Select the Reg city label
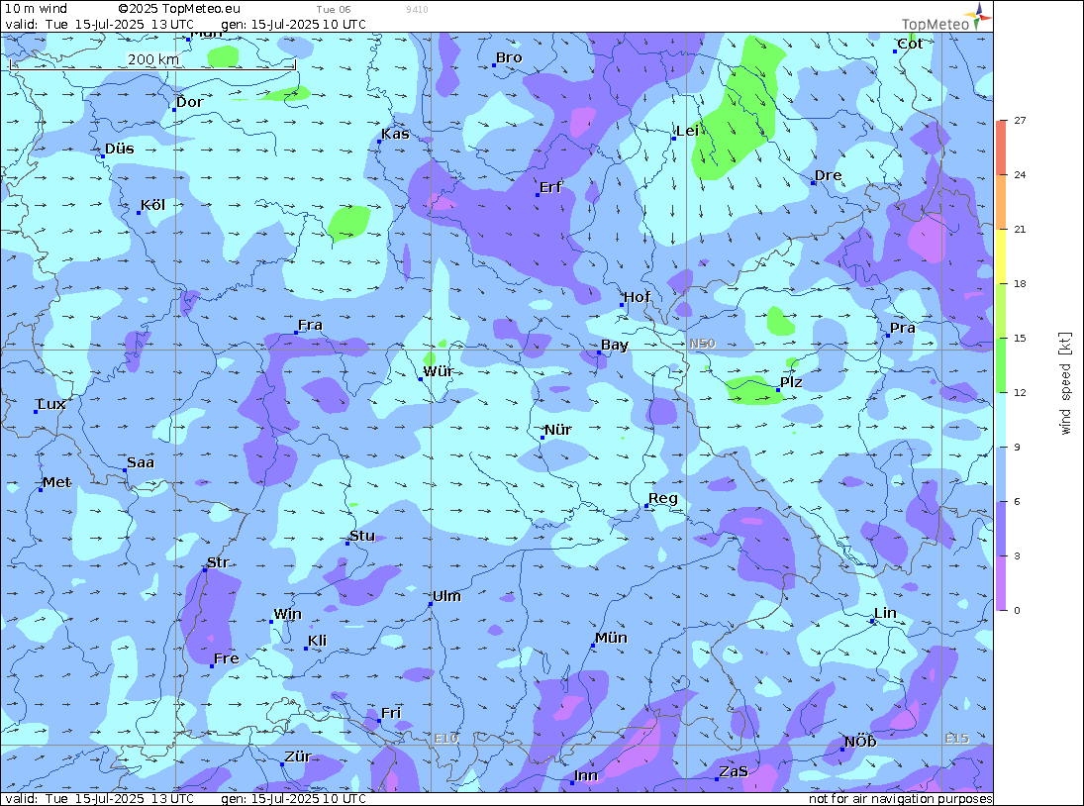This screenshot has width=1084, height=806. coord(663,498)
